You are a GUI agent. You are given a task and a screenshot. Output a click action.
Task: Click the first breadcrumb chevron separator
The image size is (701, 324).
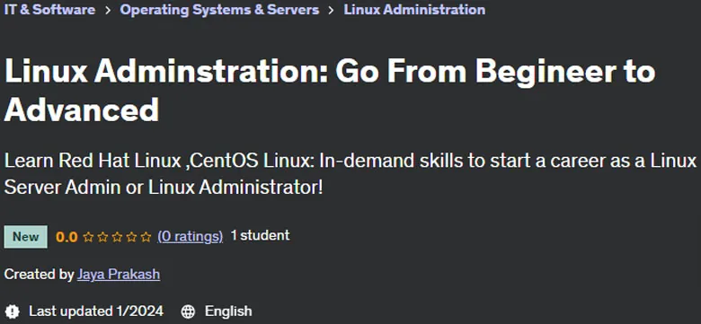[108, 10]
